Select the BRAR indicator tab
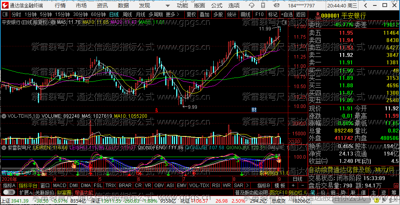This screenshot has height=205, width=400. click(125, 185)
